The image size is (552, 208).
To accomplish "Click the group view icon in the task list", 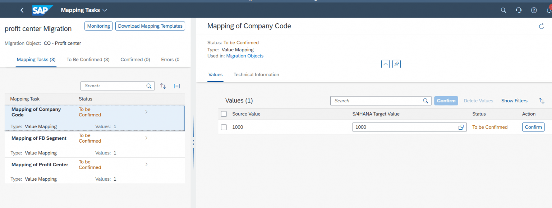I will point(176,85).
